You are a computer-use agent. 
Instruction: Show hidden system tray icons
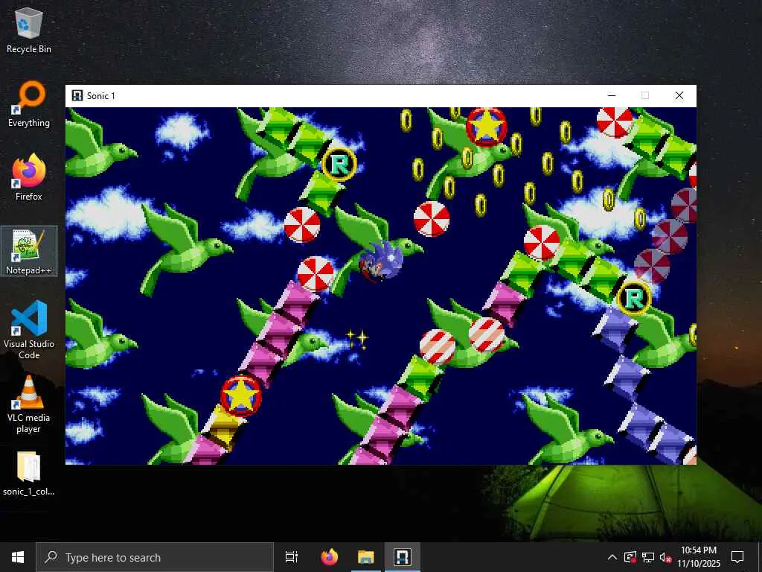[x=612, y=557]
